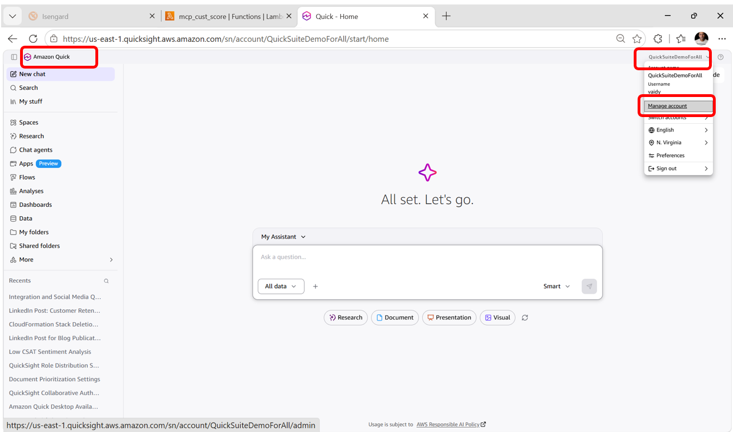Screen dimensions: 733x432
Task: Add this page to favorites star
Action: pos(637,38)
